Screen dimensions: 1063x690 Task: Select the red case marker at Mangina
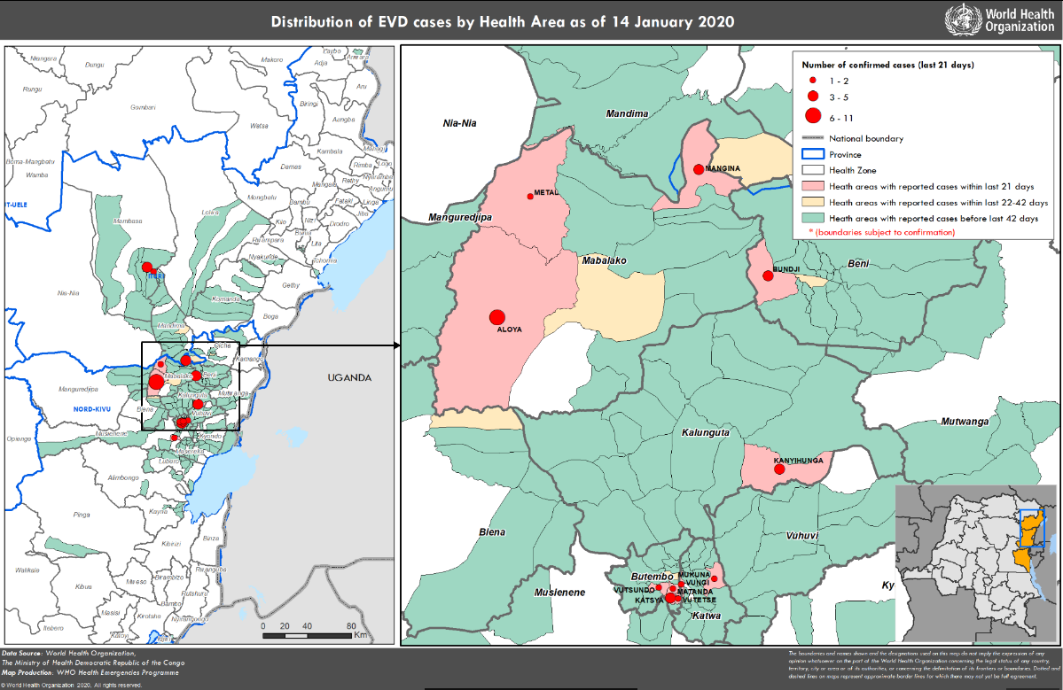(699, 169)
